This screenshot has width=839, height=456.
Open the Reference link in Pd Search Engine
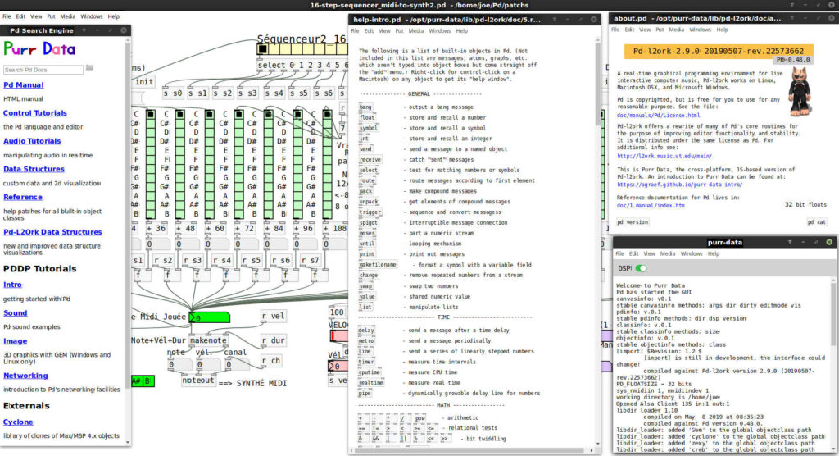[x=23, y=197]
